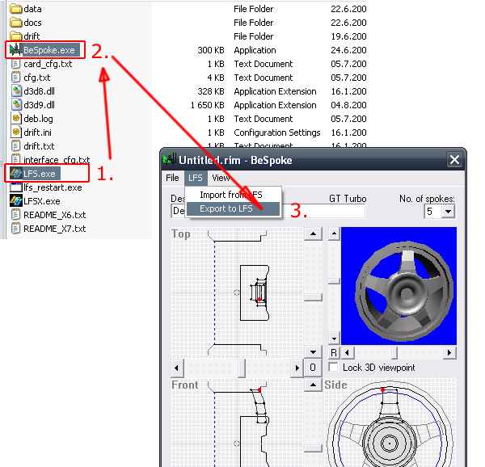This screenshot has width=485, height=467.
Task: Click Top view horizontal scrollbar thumb
Action: coord(242,368)
